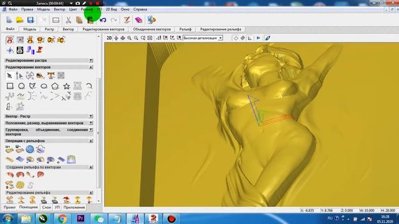The height and width of the screenshot is (224, 399).
Task: Open the 2D Вид menu
Action: coord(111,9)
